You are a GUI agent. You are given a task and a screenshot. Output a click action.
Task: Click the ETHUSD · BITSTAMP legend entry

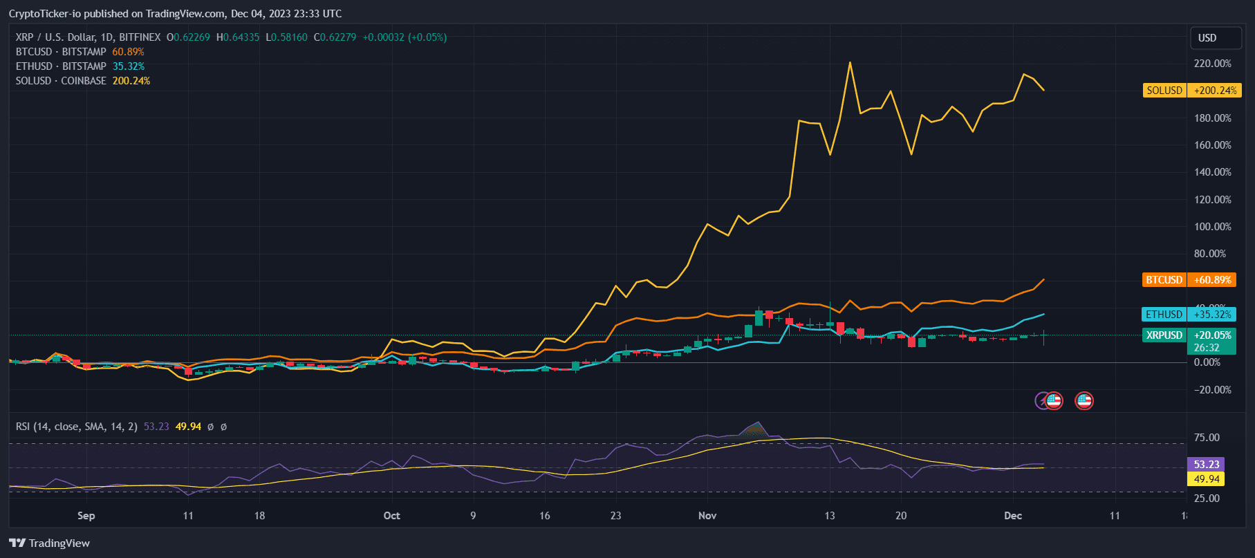point(61,66)
